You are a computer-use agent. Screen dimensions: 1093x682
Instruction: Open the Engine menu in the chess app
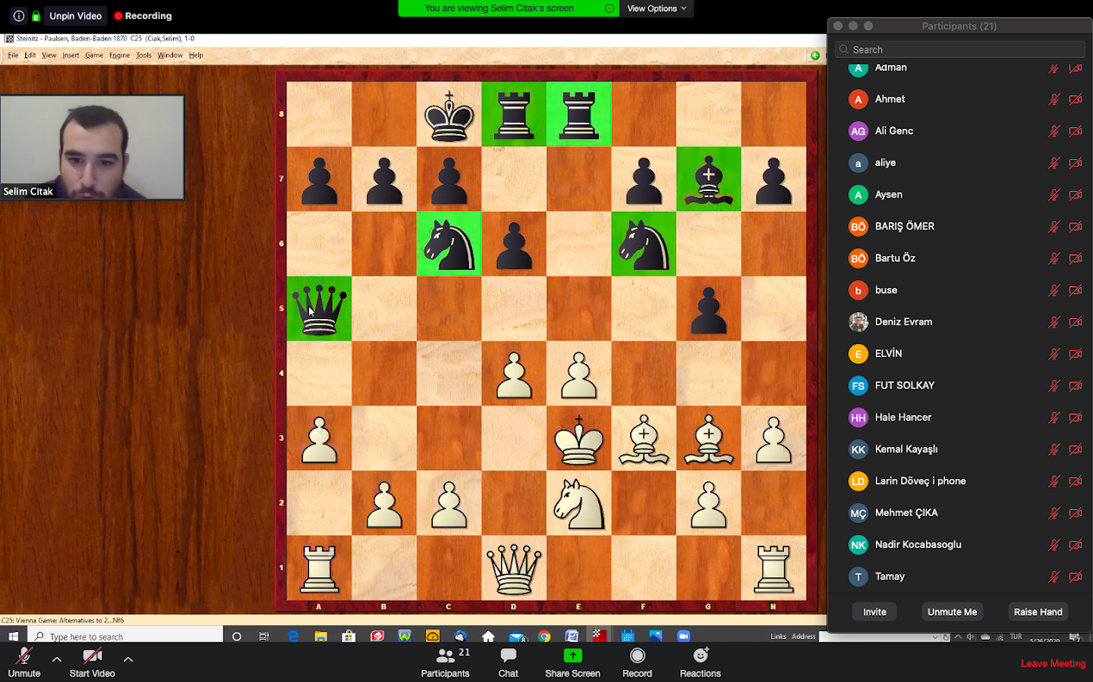(x=119, y=55)
